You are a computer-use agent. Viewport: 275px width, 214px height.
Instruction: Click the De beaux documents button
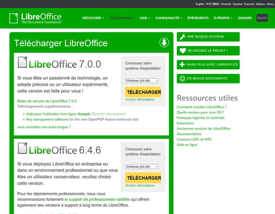coord(208,78)
